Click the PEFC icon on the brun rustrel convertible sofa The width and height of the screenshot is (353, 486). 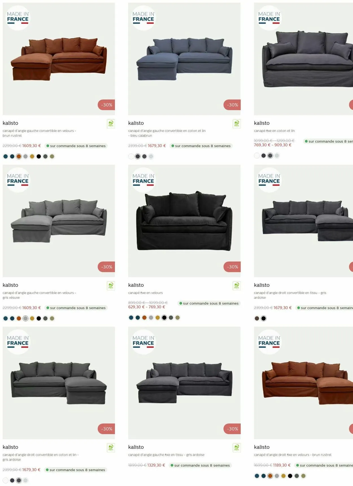tap(111, 124)
